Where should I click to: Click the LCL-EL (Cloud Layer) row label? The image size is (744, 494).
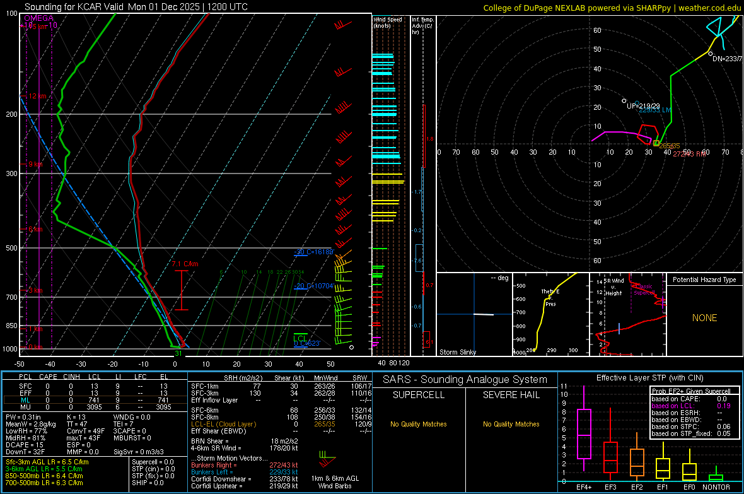pyautogui.click(x=223, y=424)
